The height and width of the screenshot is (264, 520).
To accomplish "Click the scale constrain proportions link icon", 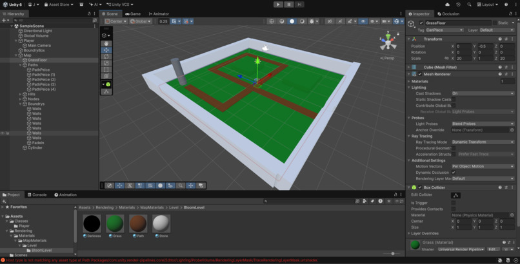I will click(x=446, y=58).
